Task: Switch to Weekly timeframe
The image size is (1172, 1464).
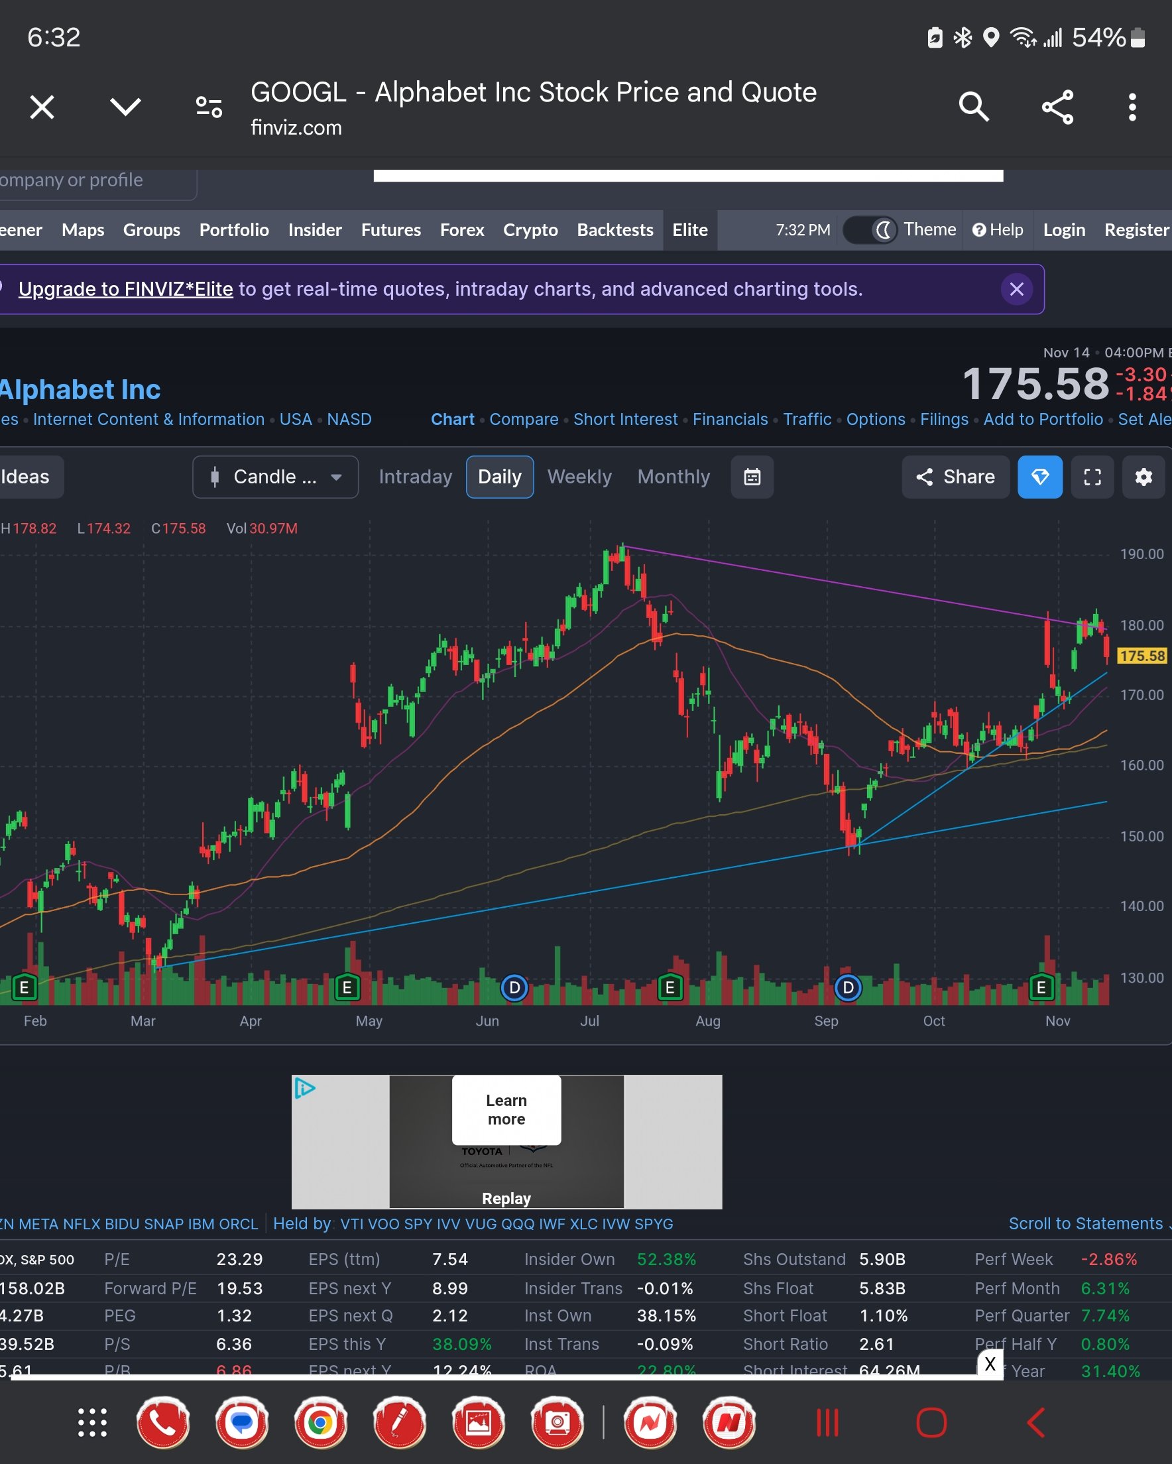Action: [x=579, y=477]
